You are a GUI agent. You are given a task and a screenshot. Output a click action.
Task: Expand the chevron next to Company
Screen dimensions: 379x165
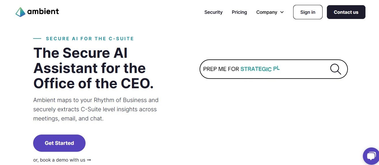282,12
